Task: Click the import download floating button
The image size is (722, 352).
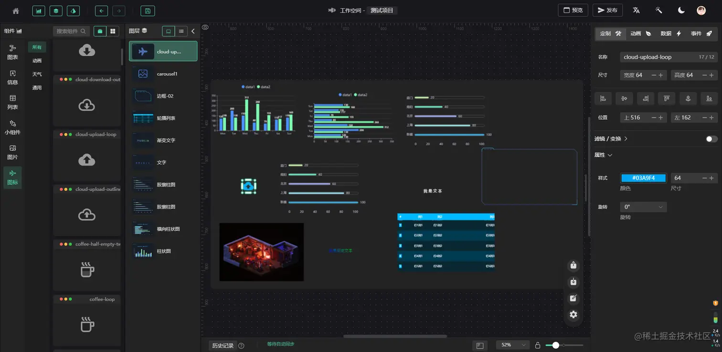Action: [573, 282]
